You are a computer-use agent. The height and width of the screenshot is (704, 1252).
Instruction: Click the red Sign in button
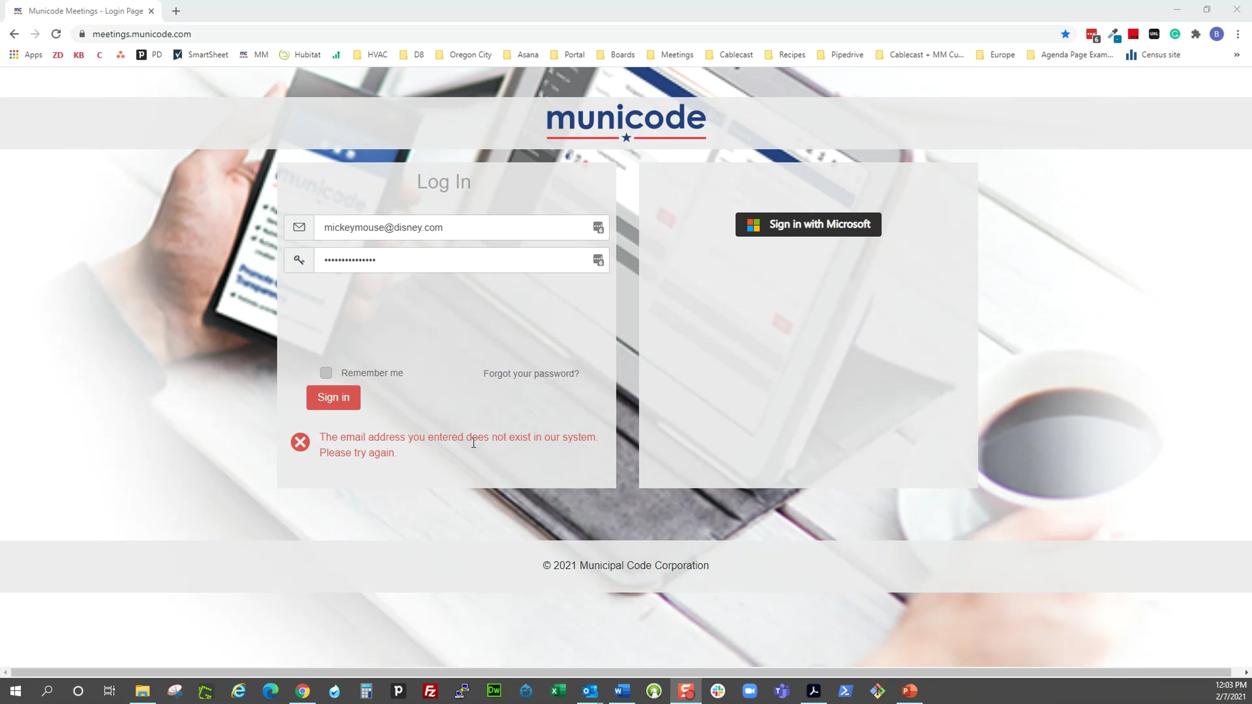pos(333,397)
